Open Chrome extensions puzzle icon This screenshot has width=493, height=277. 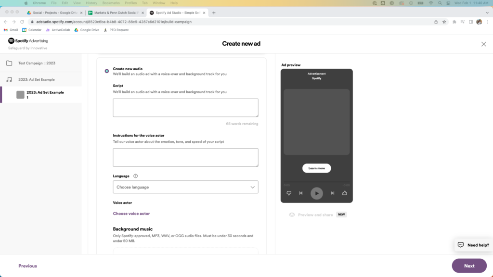454,22
